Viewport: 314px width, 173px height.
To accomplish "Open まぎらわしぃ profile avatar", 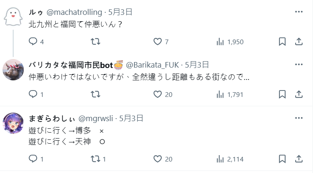I will pos(13,123).
